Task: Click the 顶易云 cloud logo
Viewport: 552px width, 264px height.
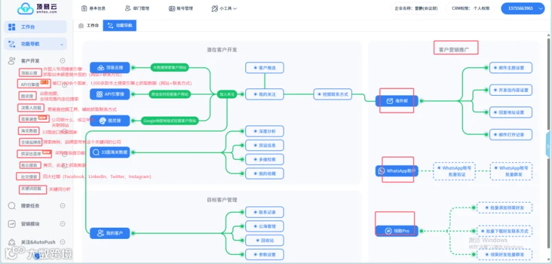Action: pos(26,9)
